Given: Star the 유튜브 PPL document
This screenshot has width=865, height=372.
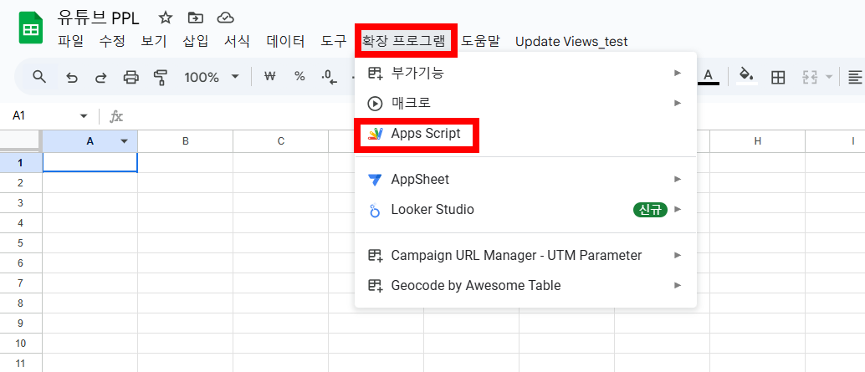Looking at the screenshot, I should (x=165, y=18).
